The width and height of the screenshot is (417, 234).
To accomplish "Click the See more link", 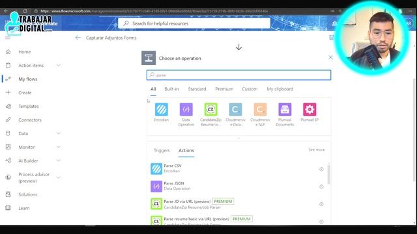I will pos(317,149).
